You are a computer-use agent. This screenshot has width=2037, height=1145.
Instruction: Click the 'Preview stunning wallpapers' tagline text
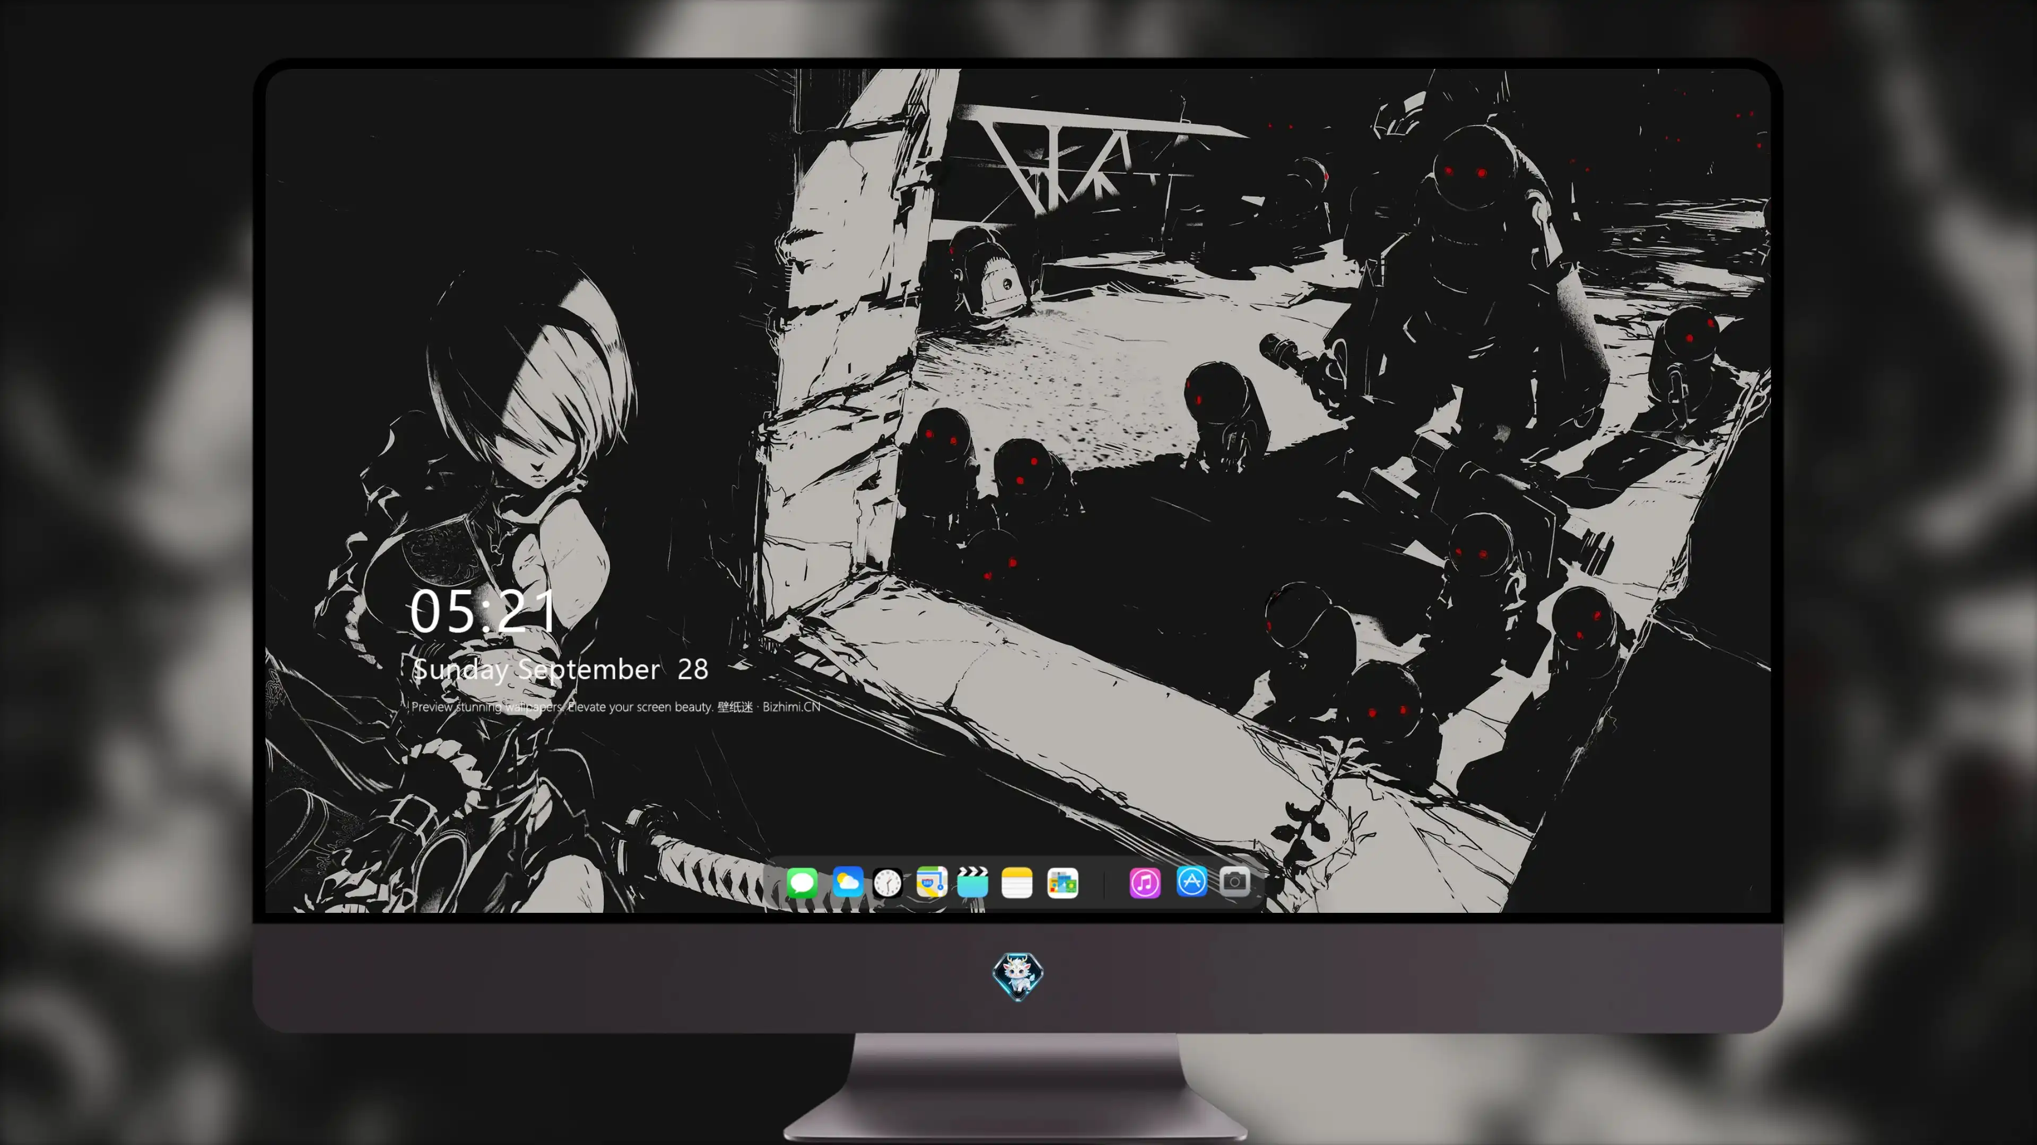tap(615, 707)
